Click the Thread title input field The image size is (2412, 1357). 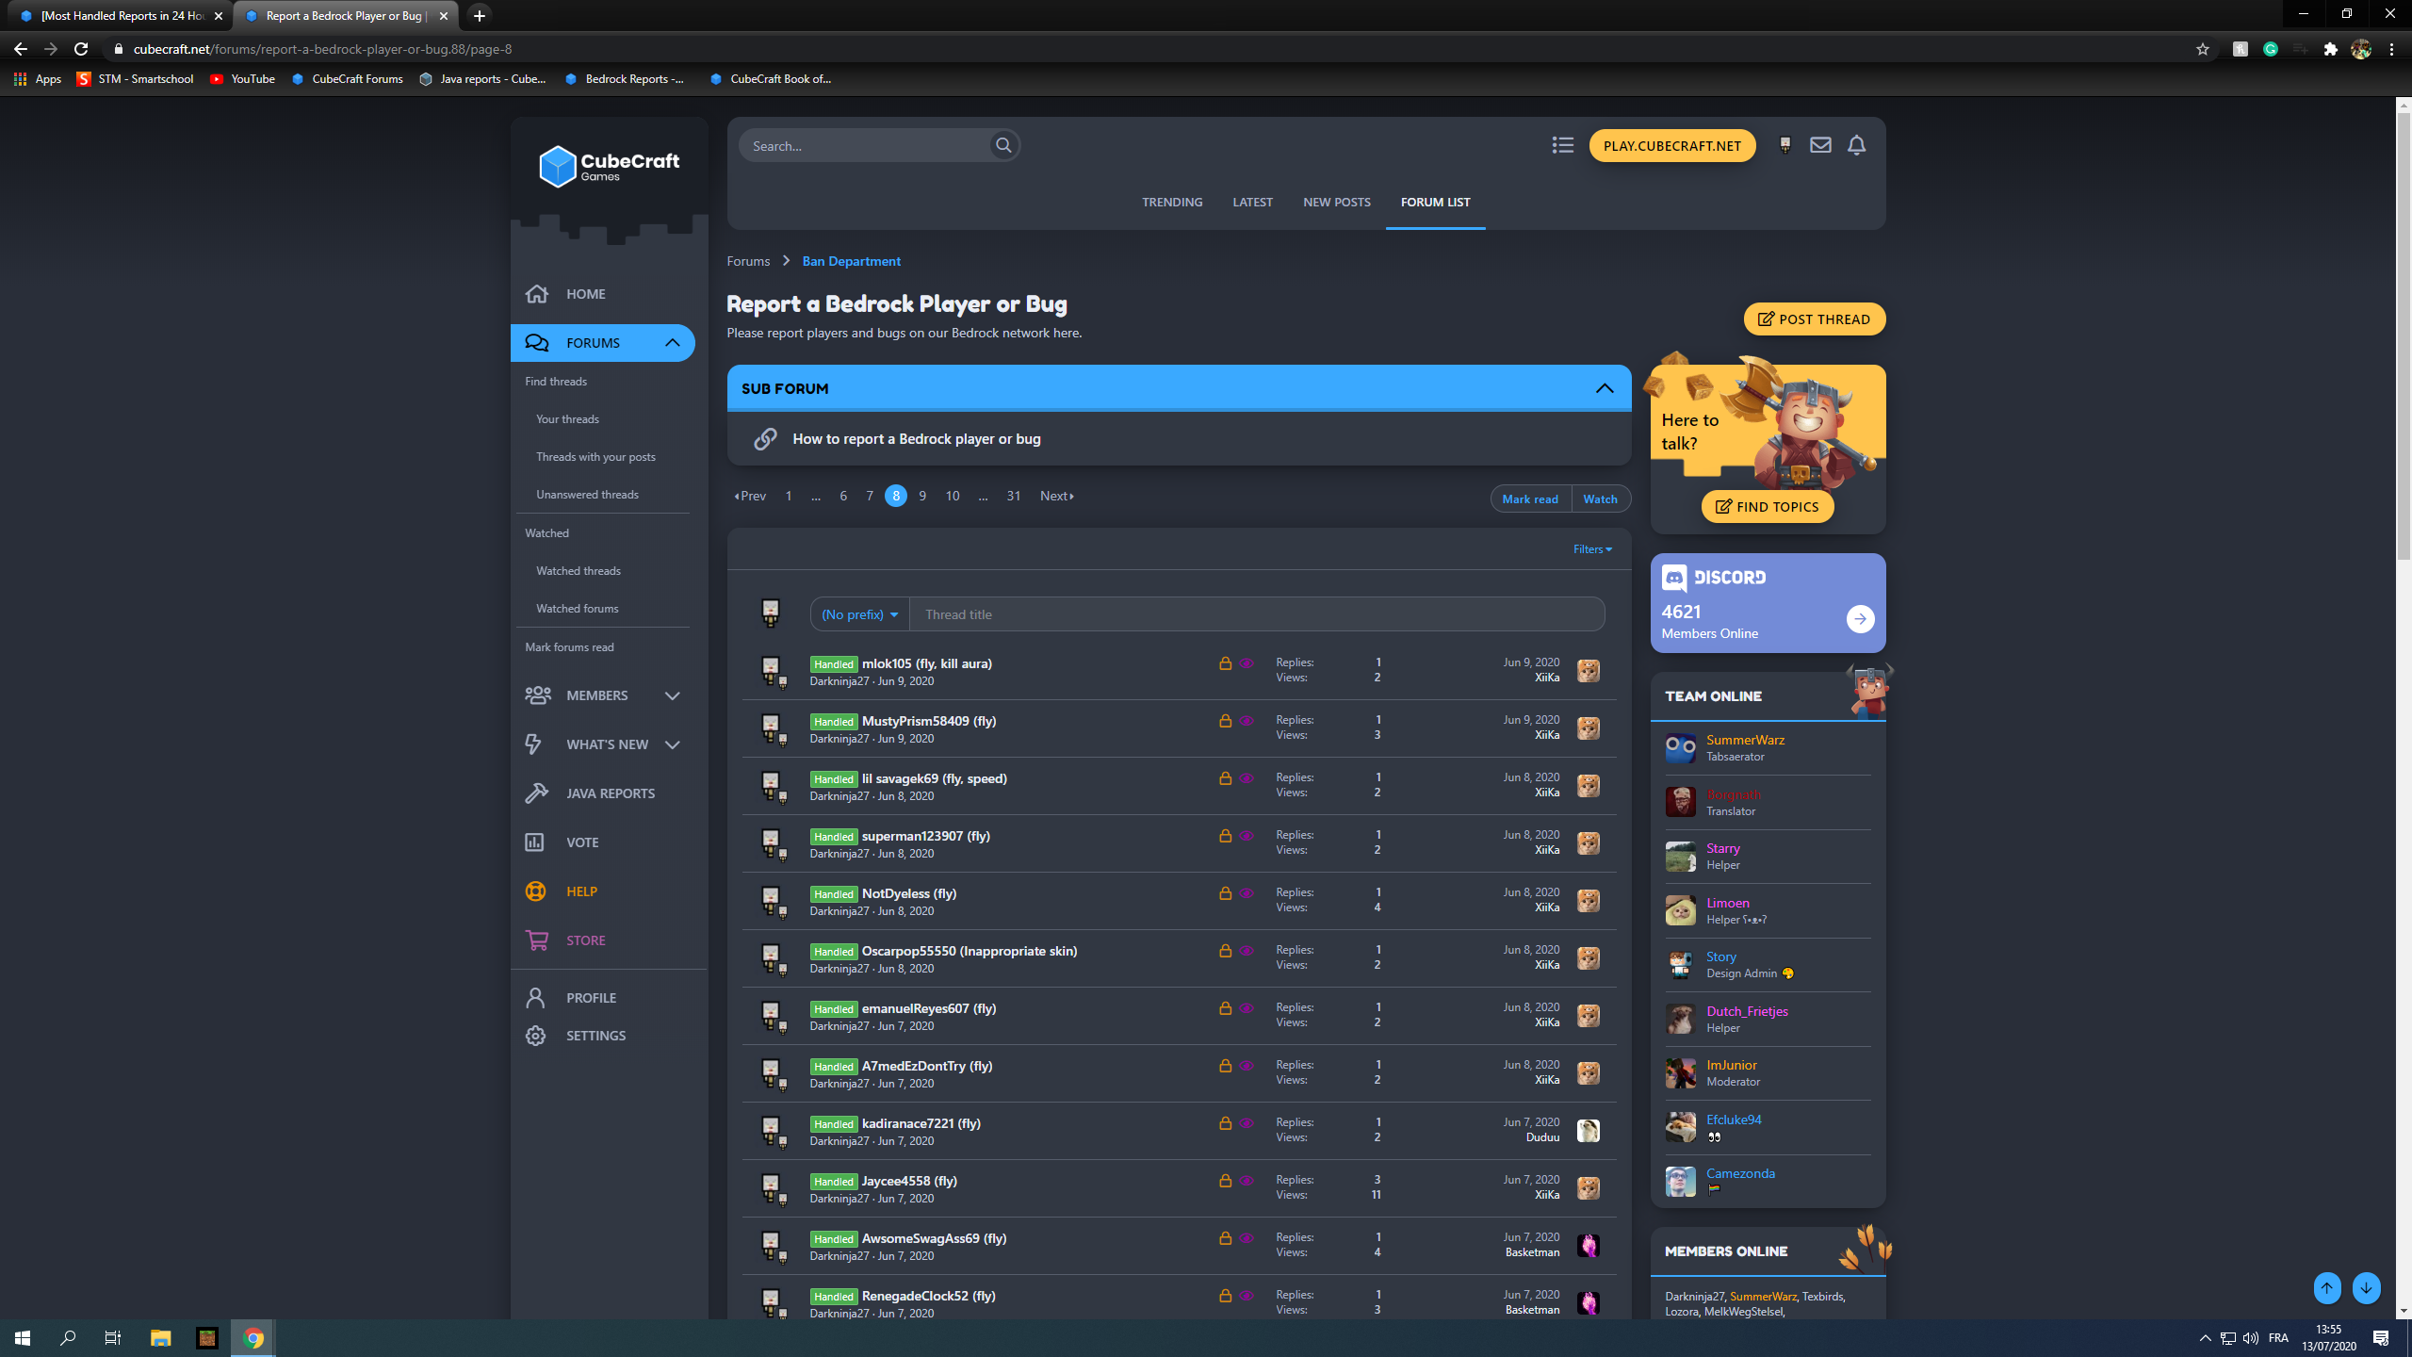[x=1257, y=614]
